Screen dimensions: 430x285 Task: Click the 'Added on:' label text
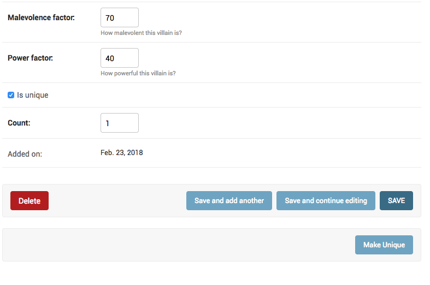click(x=25, y=154)
